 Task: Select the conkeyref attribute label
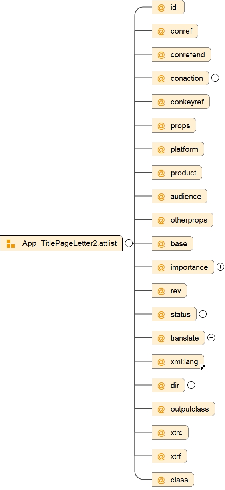187,102
